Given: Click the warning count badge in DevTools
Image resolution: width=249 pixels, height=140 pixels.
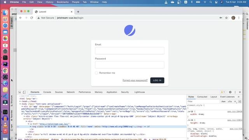Looking at the screenshot, I should (223, 92).
